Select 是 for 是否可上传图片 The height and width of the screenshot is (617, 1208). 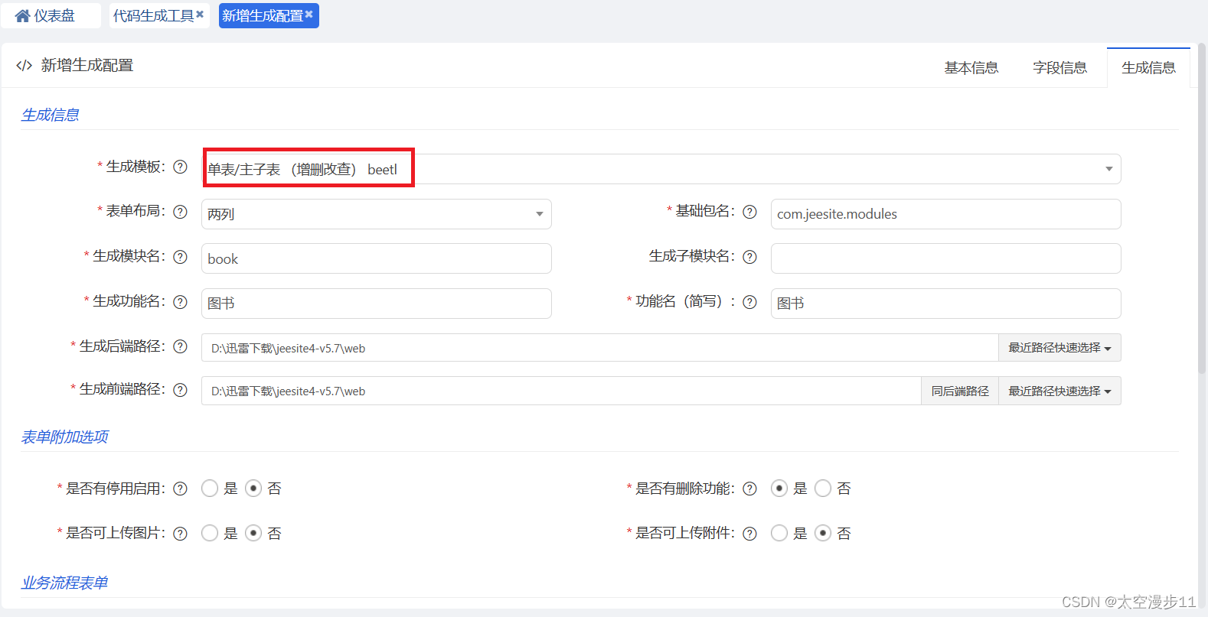click(210, 534)
